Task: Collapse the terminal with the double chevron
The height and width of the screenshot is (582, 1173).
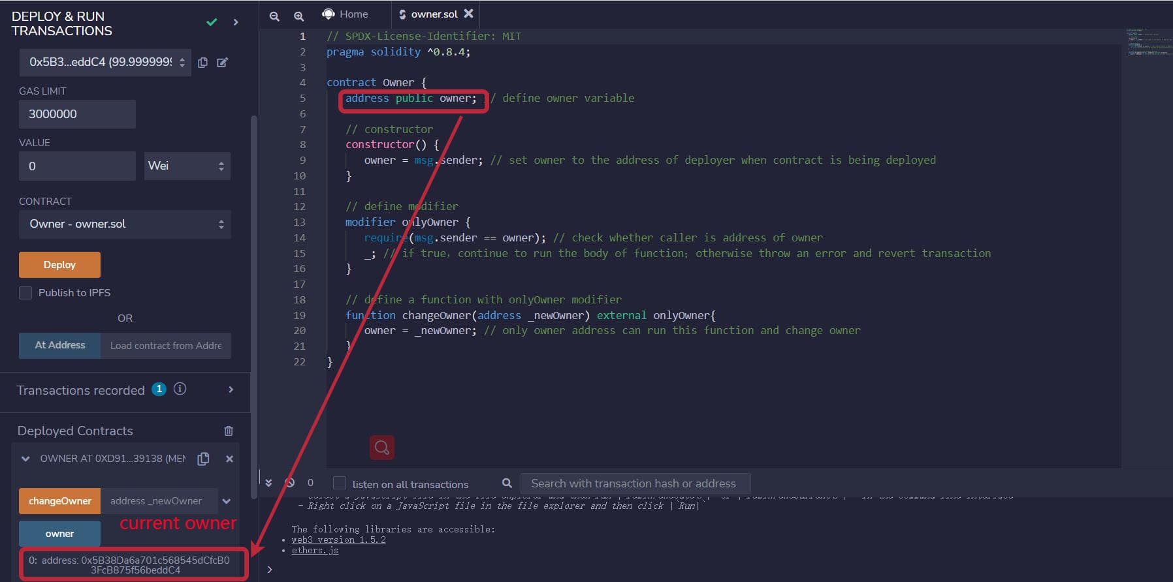Action: point(268,483)
